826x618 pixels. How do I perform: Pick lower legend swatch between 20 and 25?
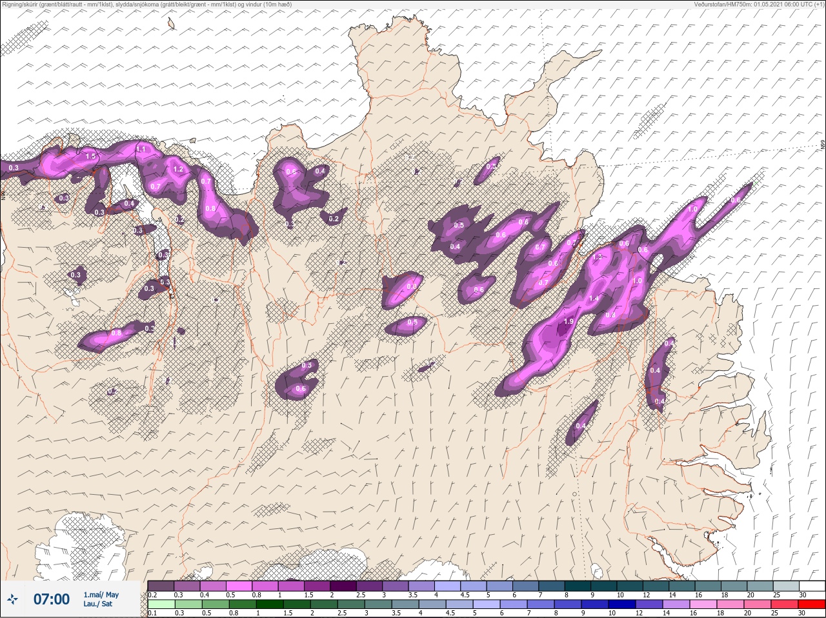pos(758,604)
